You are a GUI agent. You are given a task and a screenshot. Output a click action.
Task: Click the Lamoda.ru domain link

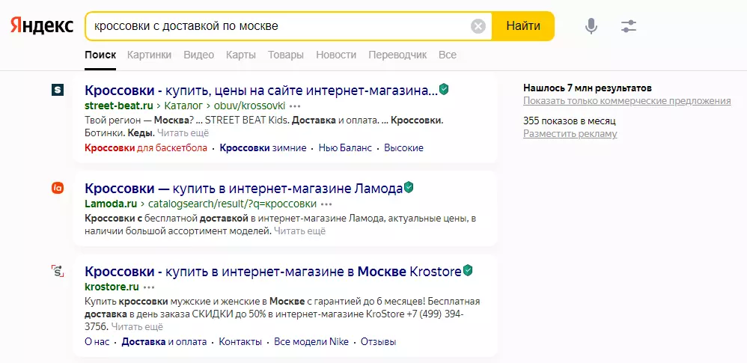(x=111, y=204)
